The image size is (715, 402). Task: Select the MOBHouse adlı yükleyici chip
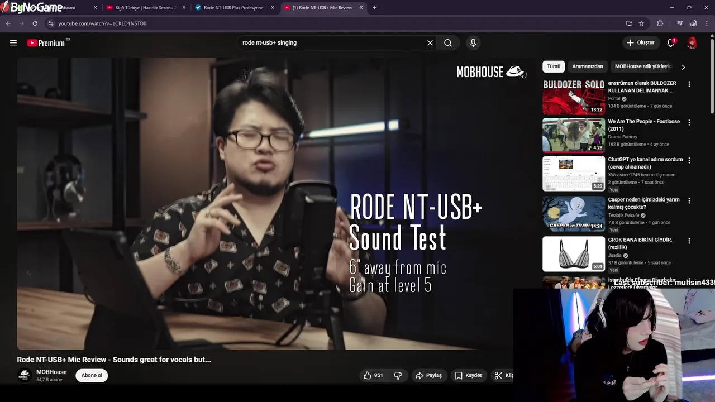point(642,66)
